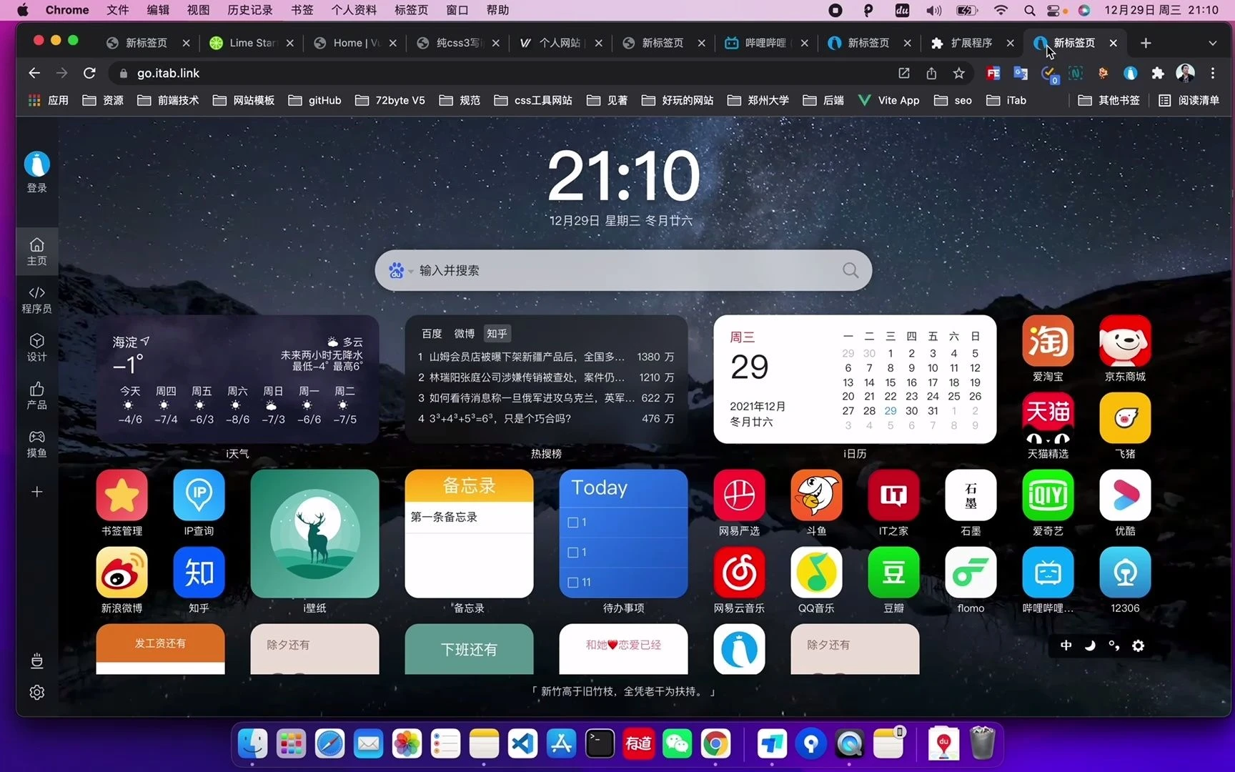Switch hot list to 百度 tab
Viewport: 1235px width, 772px height.
click(432, 333)
